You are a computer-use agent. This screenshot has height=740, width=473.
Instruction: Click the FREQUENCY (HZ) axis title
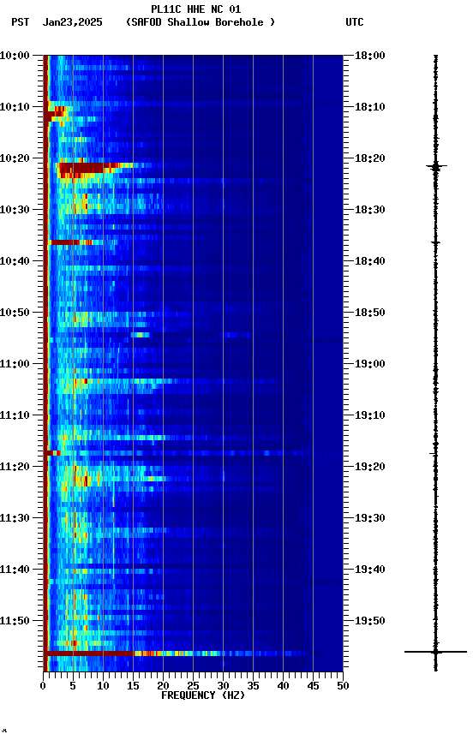pos(203,695)
